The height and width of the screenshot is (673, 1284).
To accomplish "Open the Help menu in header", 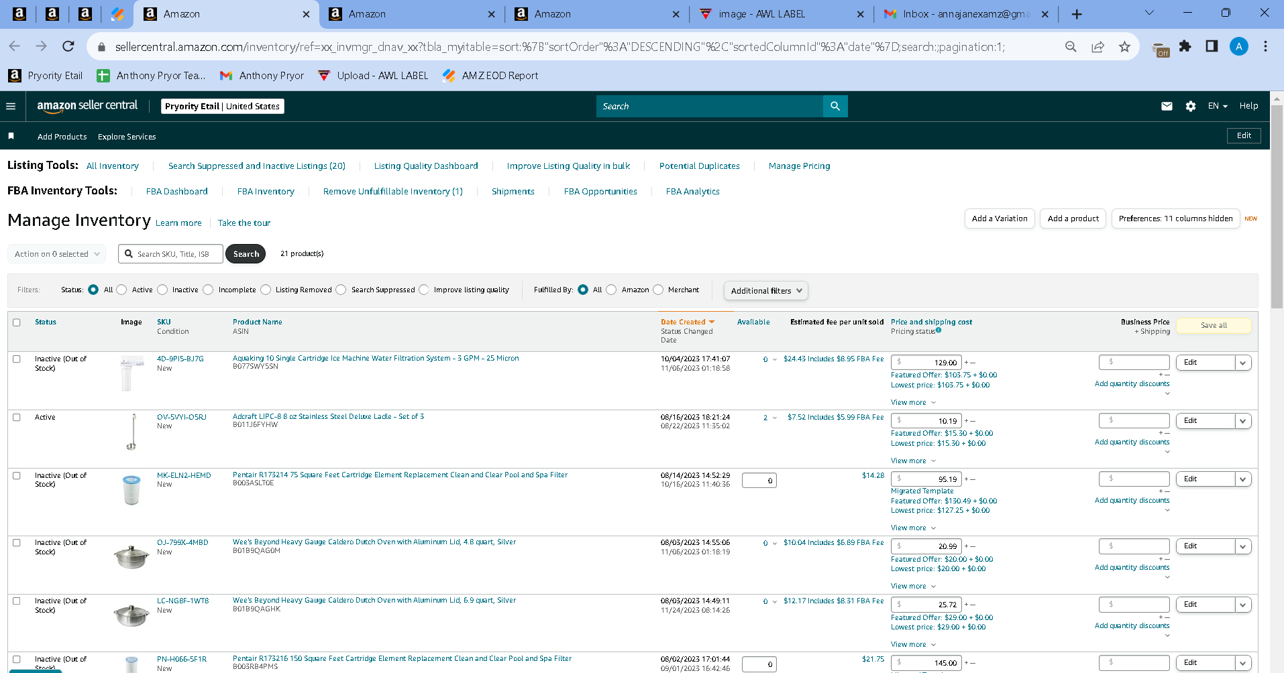I will click(x=1248, y=106).
